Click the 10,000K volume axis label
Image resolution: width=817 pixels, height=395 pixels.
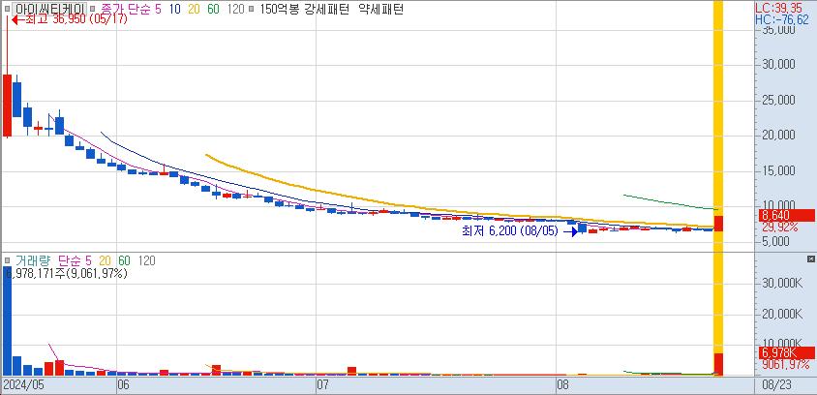[x=783, y=345]
